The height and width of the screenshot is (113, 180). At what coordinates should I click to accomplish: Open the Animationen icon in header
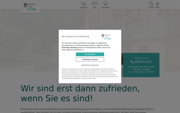click(x=106, y=4)
